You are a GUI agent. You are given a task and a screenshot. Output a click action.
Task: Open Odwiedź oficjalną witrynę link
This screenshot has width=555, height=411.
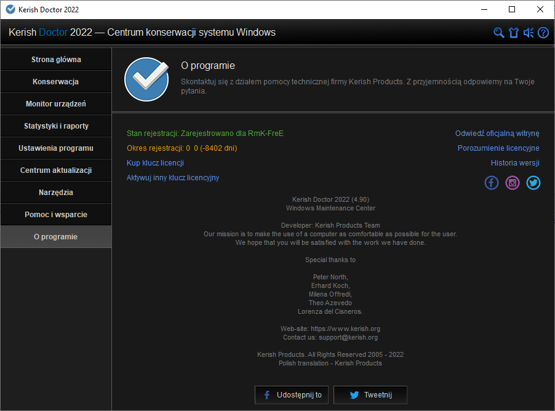click(x=497, y=134)
